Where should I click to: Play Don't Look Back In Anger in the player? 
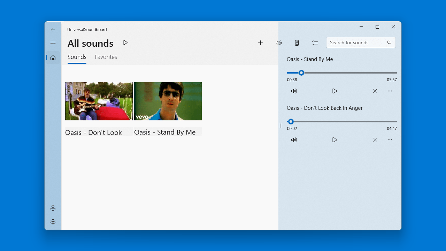[335, 140]
